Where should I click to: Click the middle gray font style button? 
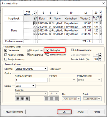[x=52, y=99]
